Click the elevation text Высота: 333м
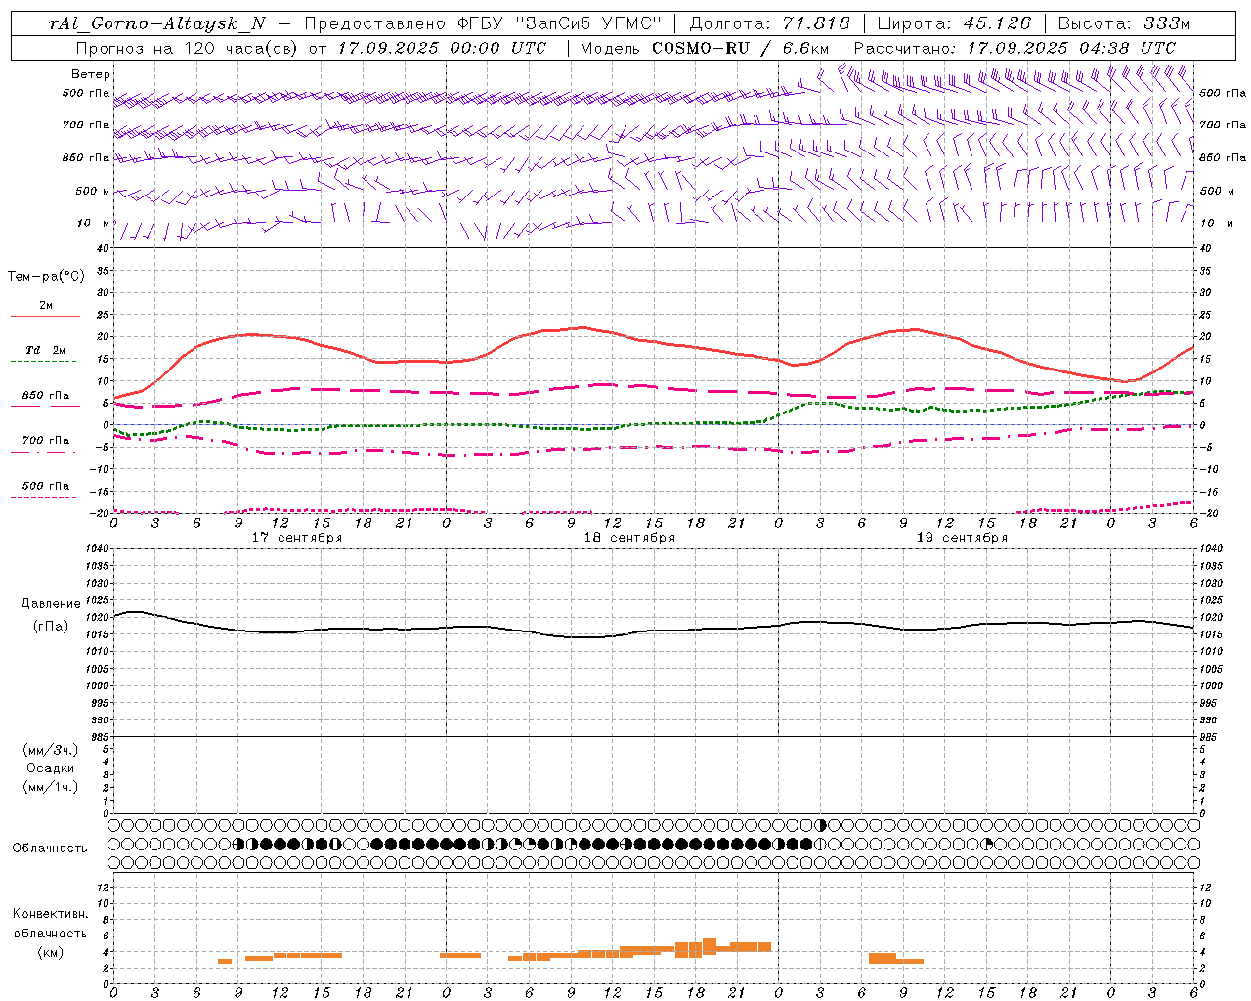 point(1125,24)
